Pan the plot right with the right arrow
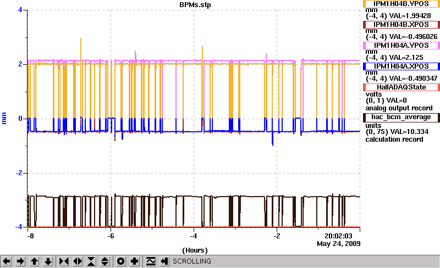This screenshot has width=440, height=268. (20, 261)
